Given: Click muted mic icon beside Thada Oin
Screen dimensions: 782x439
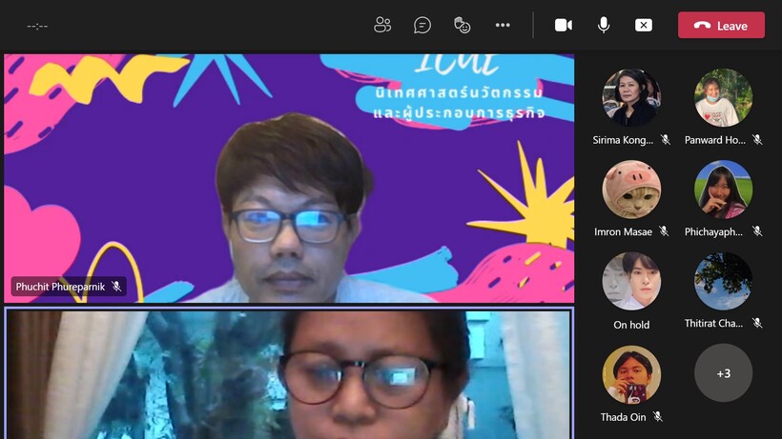Looking at the screenshot, I should [x=658, y=416].
